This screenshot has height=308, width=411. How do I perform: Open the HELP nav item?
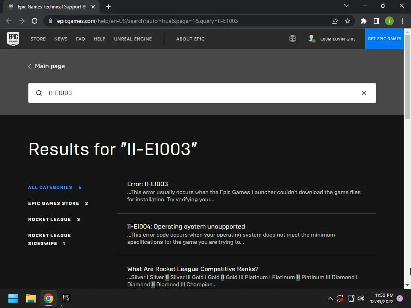pos(100,39)
